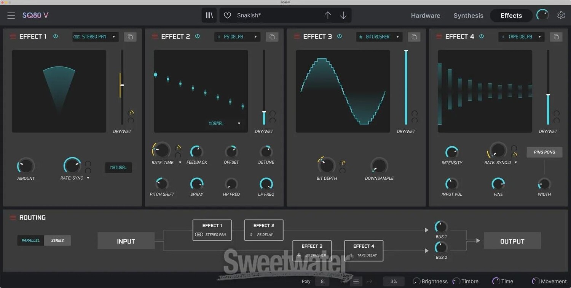
Task: Go to next preset with down arrow
Action: pos(343,16)
